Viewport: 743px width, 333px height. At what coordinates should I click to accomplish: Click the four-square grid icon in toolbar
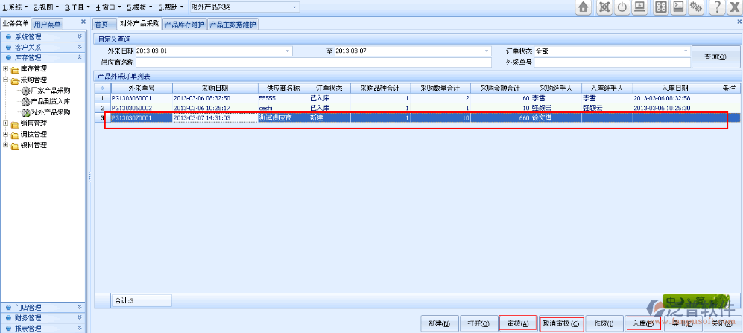(660, 7)
